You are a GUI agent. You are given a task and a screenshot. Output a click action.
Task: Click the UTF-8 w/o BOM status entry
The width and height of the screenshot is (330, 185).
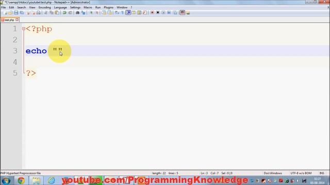[x=301, y=173]
